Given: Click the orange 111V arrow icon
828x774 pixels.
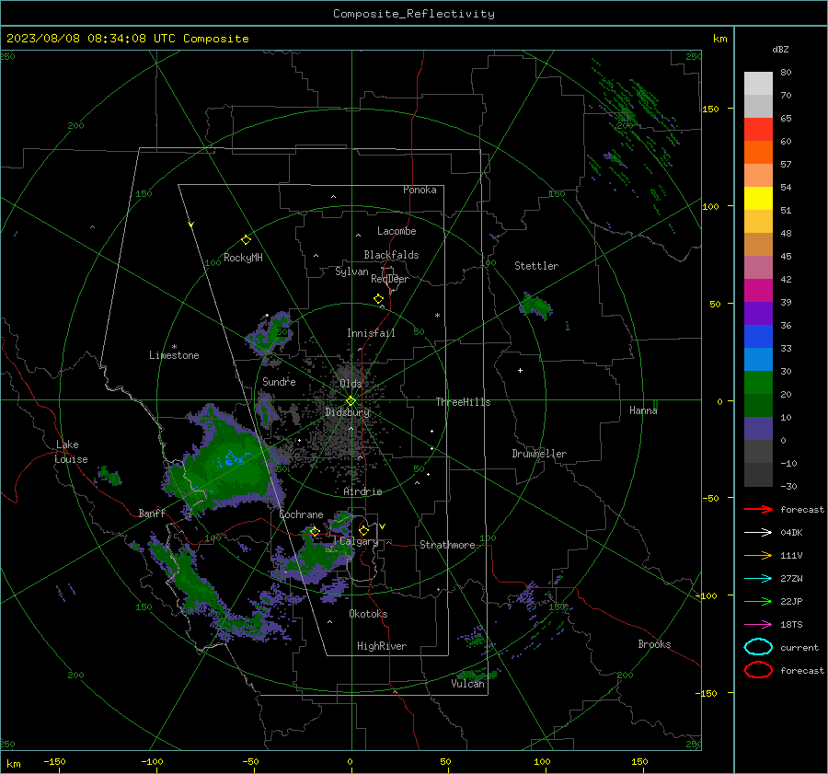Looking at the screenshot, I should pyautogui.click(x=758, y=555).
